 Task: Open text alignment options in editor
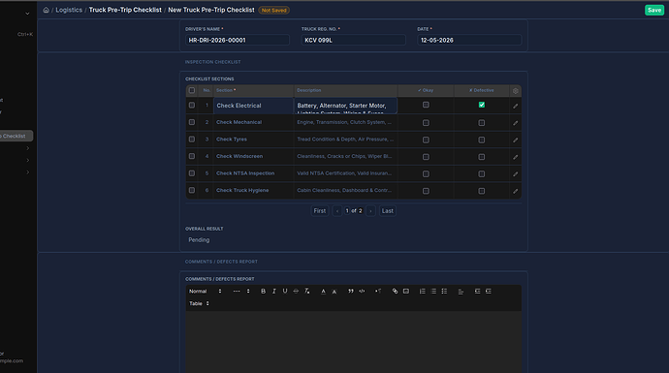tap(461, 292)
